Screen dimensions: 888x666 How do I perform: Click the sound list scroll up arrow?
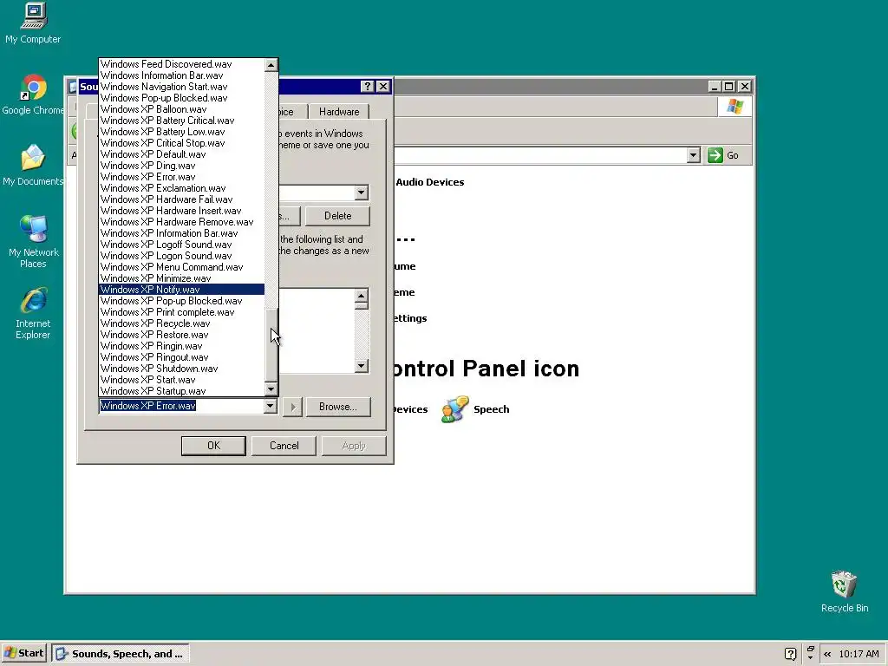pos(271,65)
